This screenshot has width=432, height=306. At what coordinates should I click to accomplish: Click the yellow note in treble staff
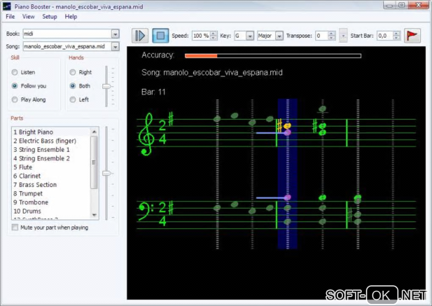pos(287,126)
